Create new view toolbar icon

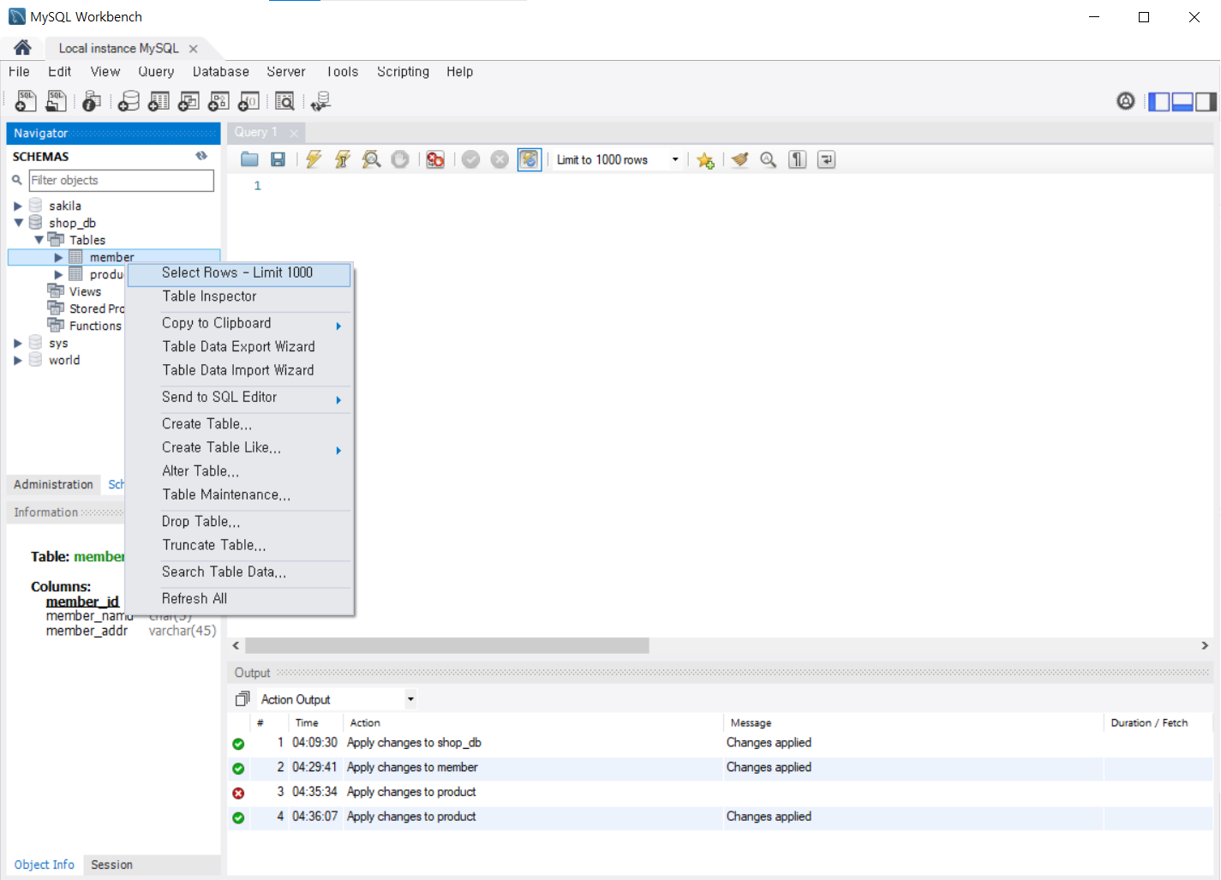click(189, 101)
